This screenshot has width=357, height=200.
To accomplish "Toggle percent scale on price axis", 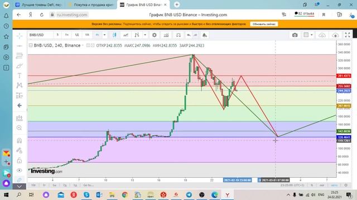I will pos(312,185).
